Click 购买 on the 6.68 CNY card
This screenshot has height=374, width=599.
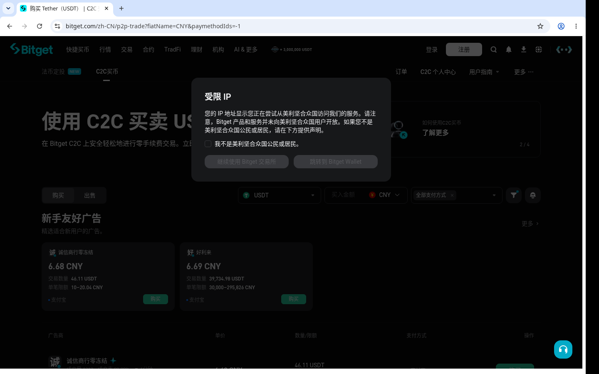[156, 299]
